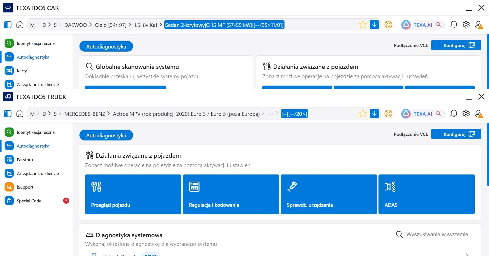489x256 pixels.
Task: Click Autodiagnostyka tab pill in TRUCK window
Action: click(x=106, y=135)
